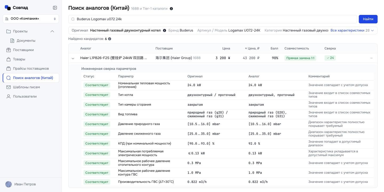
Task: Click Соответствует status in КПД row
Action: tap(97, 144)
